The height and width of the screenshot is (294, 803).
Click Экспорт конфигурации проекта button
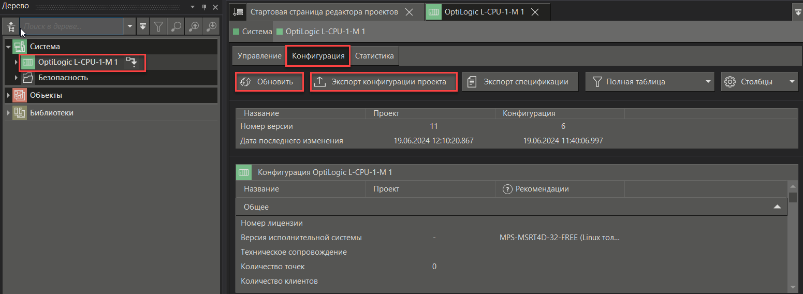coord(384,82)
